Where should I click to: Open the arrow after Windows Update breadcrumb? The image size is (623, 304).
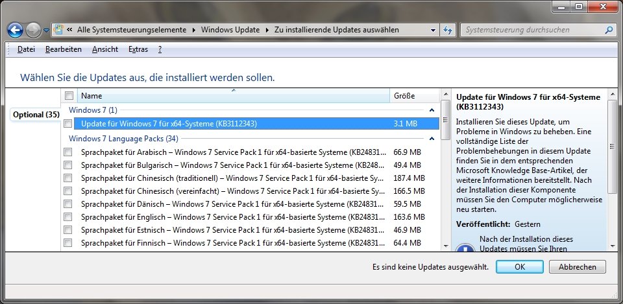267,30
